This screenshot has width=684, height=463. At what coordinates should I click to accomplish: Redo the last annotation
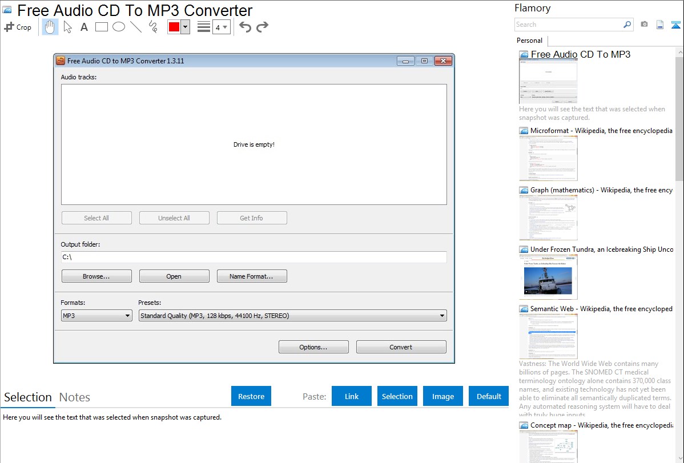tap(262, 27)
